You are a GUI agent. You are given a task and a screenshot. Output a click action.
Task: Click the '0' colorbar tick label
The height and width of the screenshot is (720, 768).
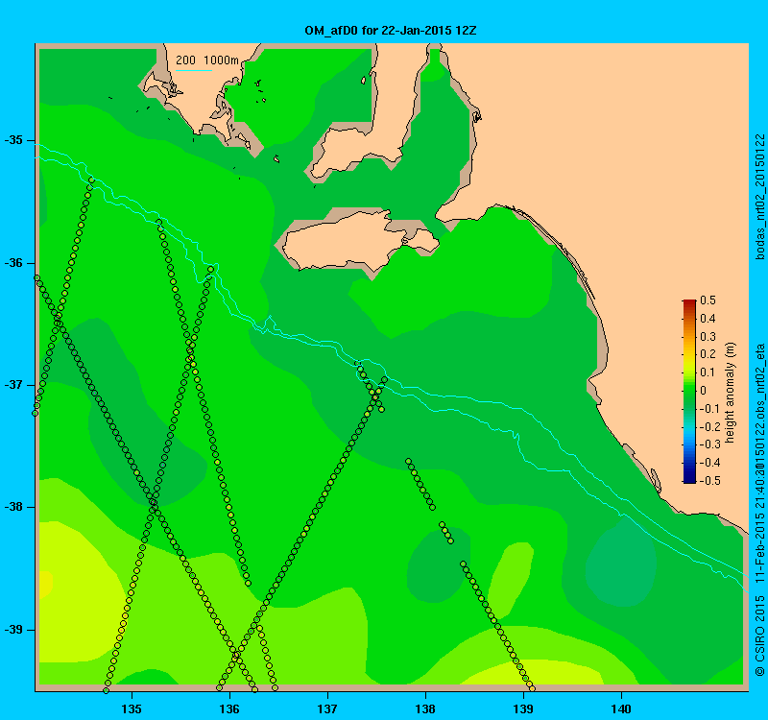click(704, 391)
